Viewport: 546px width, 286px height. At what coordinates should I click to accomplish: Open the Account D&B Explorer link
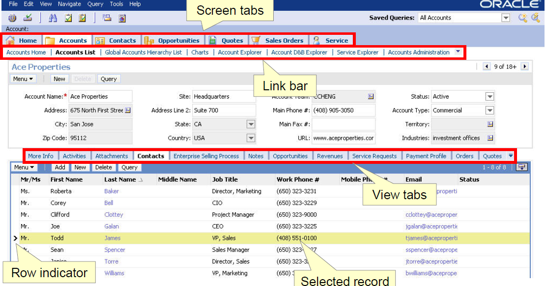coord(299,52)
